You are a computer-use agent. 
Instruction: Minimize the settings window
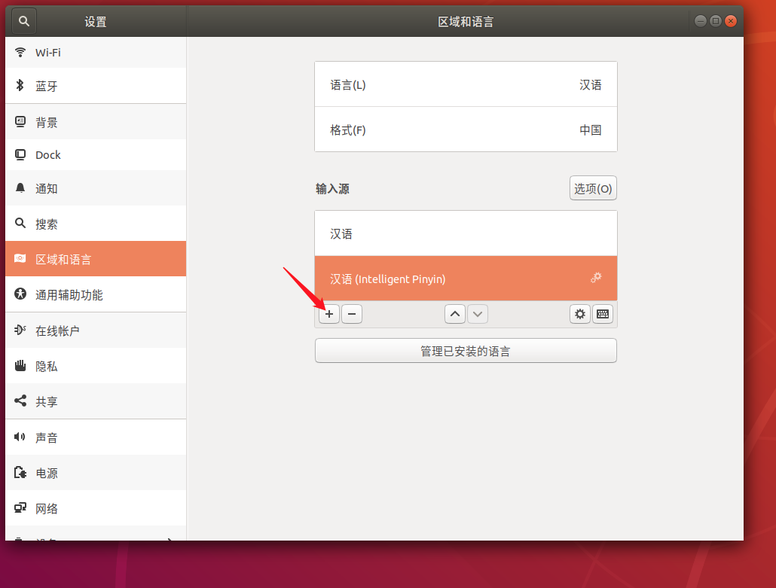tap(700, 21)
